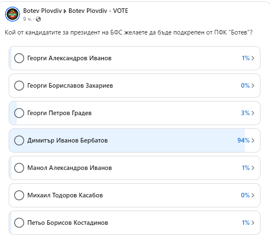The image size is (270, 246).
Task: Expand voters chevron for Георги Петров Градев
Action: [253, 113]
